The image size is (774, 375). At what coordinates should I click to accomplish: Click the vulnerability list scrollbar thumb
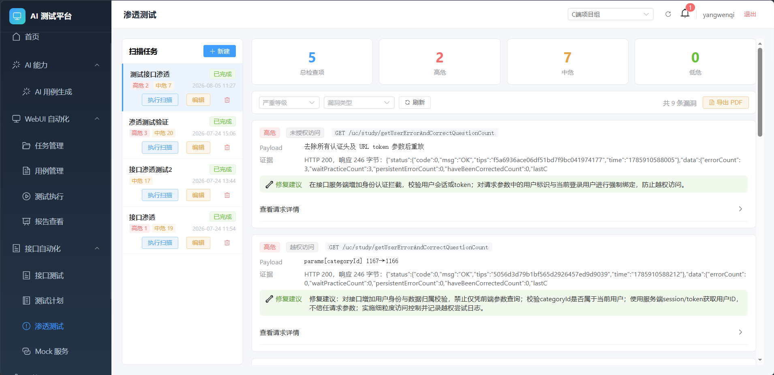[x=760, y=92]
